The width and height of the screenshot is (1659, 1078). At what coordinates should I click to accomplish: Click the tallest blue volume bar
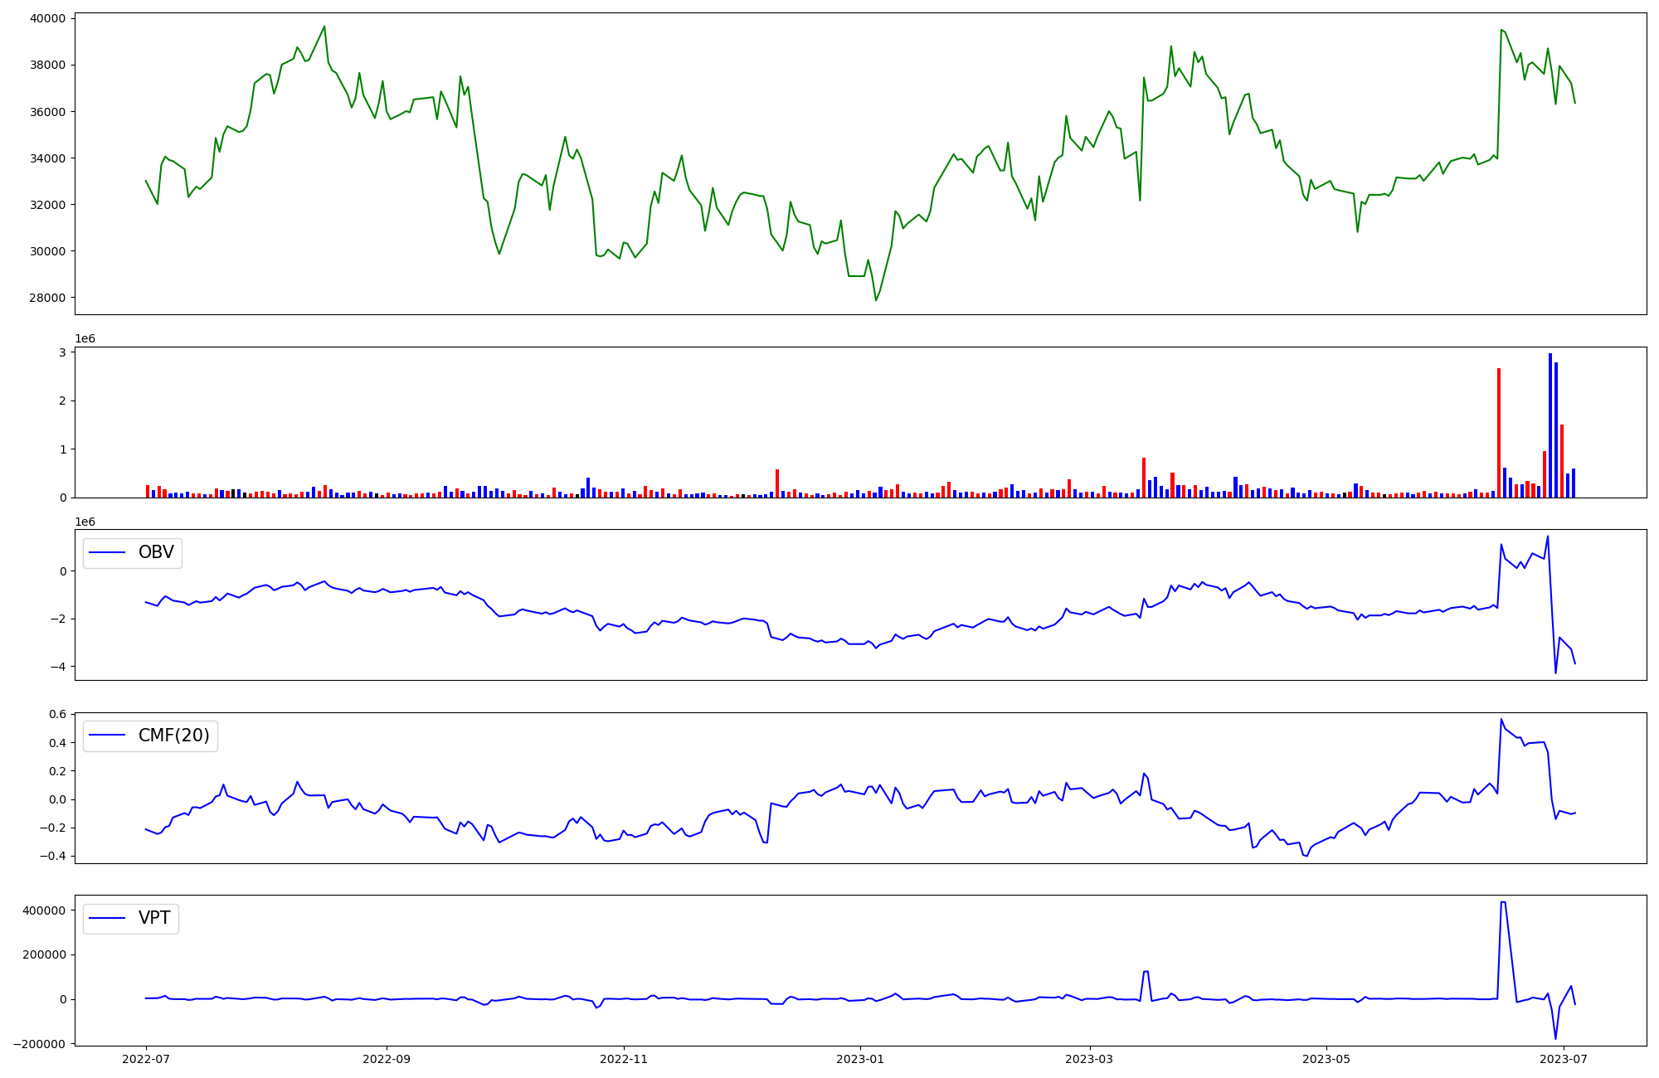pos(1550,423)
